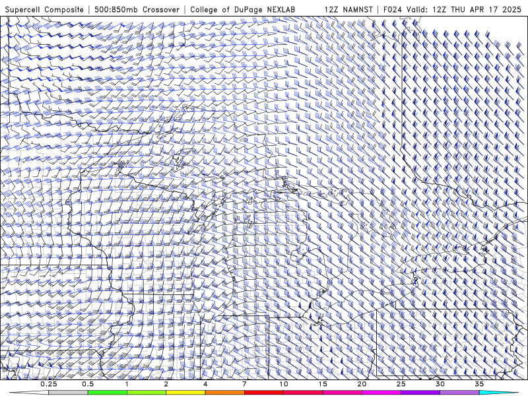Click the "12Z THU APR 17 2025" valid time
The height and width of the screenshot is (396, 528).
click(x=477, y=9)
